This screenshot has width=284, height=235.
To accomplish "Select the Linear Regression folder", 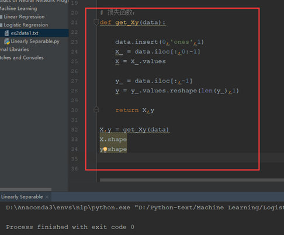I will 24,17.
